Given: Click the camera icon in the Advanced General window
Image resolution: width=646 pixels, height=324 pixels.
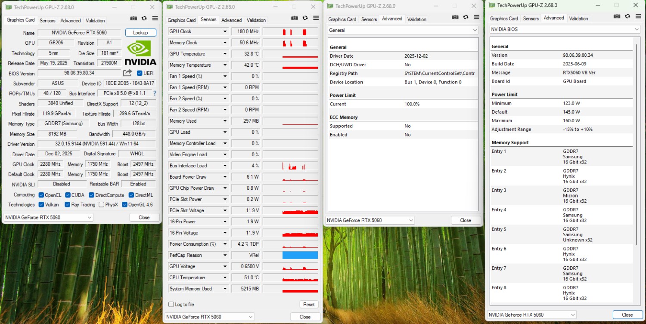Looking at the screenshot, I should pos(455,17).
